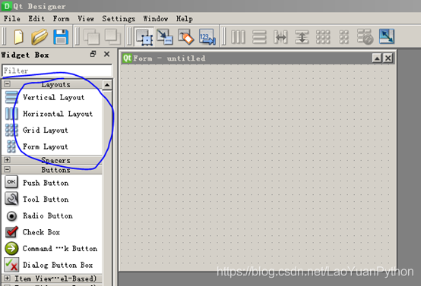Apply the Lay Out in a Grid icon
This screenshot has height=286, width=421.
pyautogui.click(x=323, y=36)
